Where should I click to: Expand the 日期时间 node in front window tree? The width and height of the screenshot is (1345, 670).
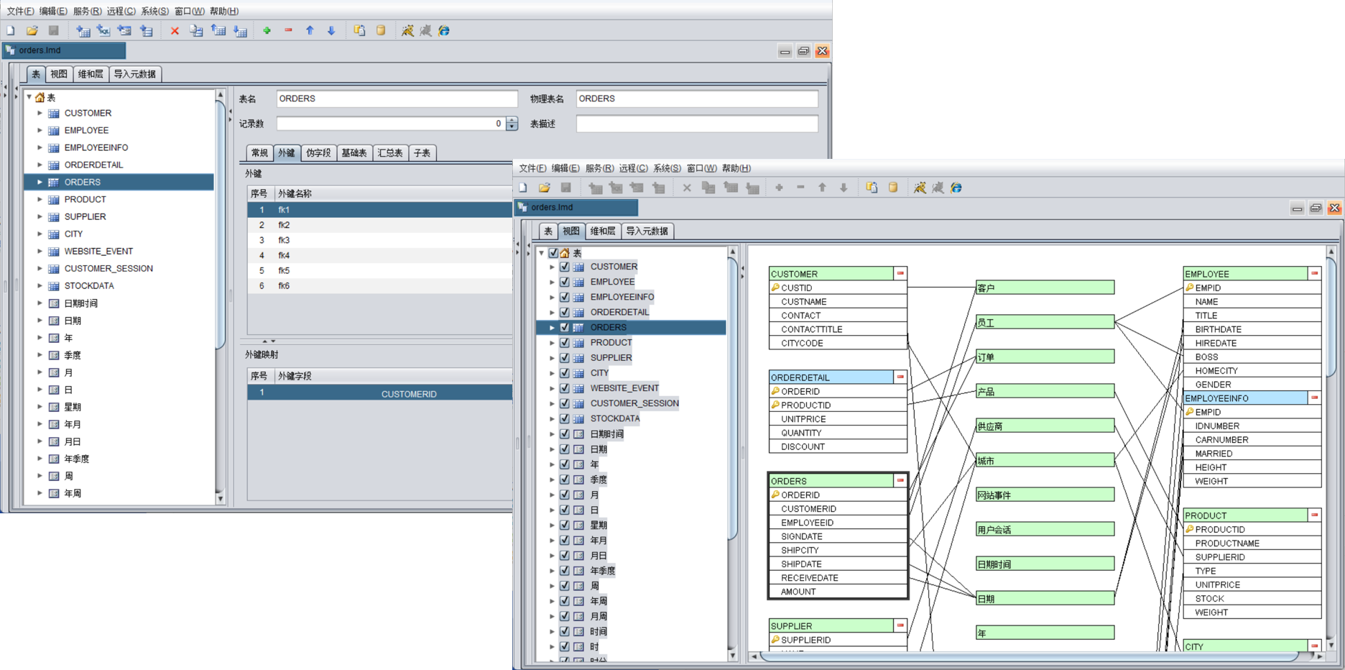(x=552, y=434)
